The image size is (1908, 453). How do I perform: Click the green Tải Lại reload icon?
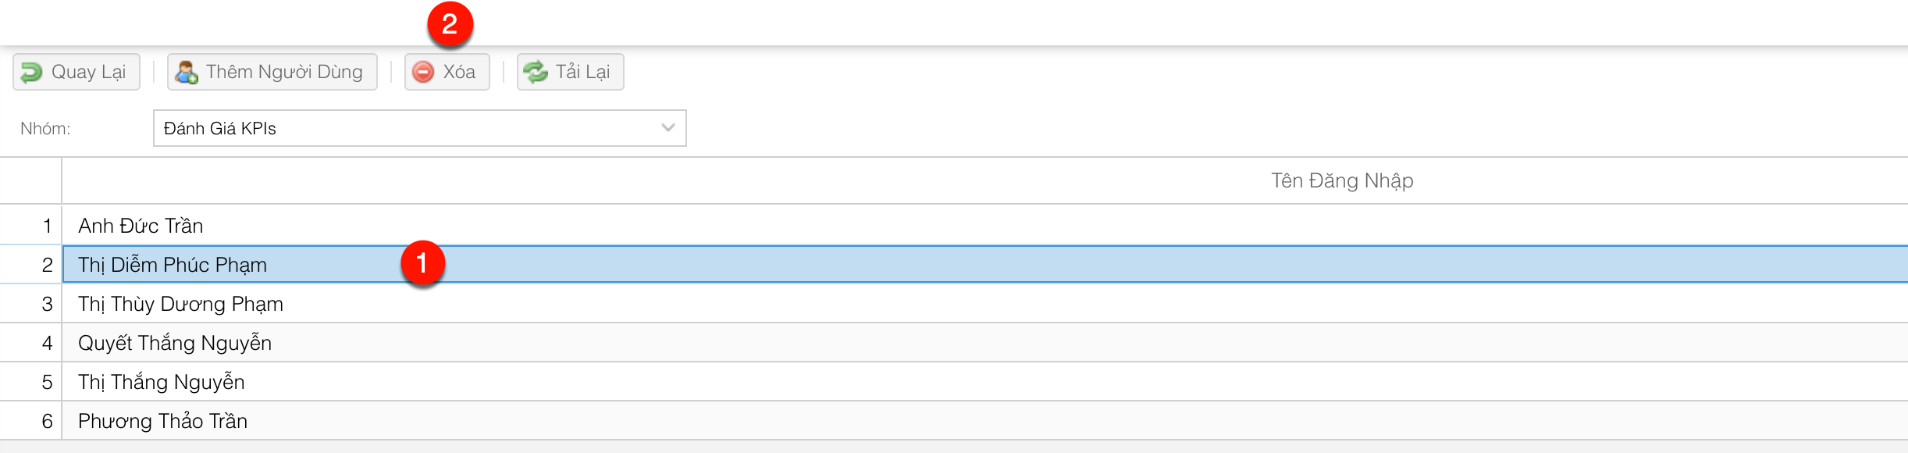point(536,73)
